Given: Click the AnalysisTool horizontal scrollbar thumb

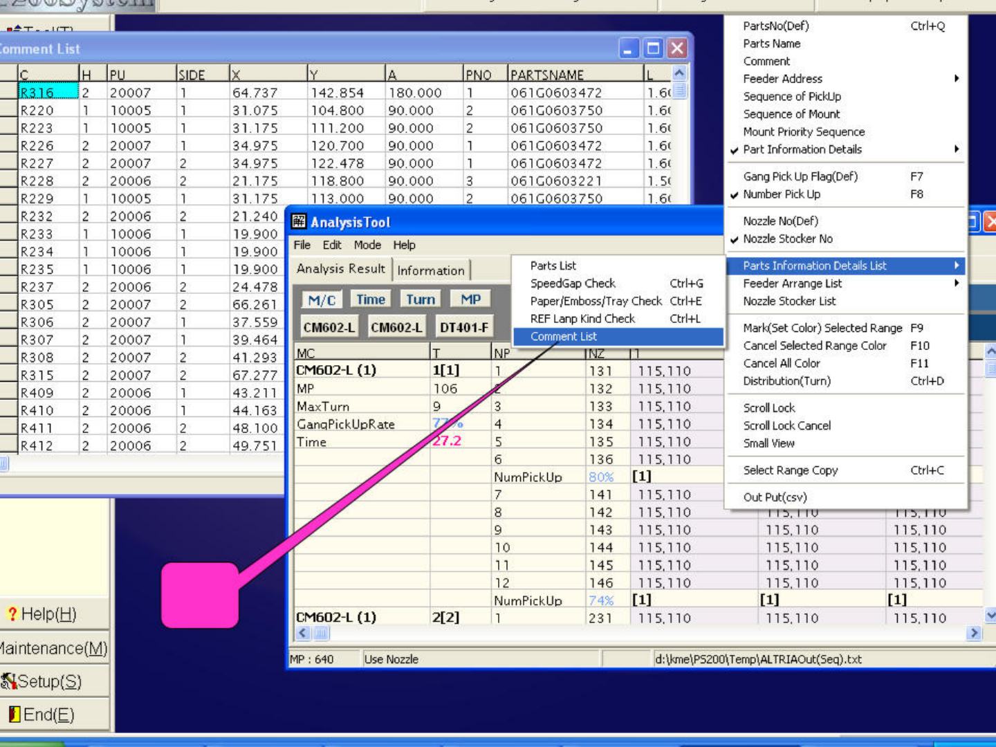Looking at the screenshot, I should [322, 633].
